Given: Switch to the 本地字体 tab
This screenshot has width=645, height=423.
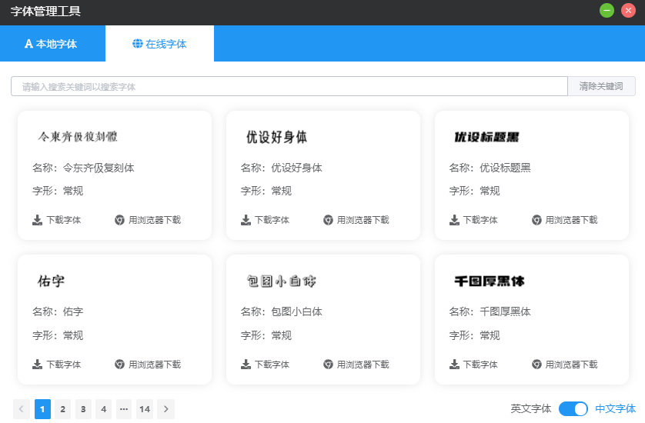Looking at the screenshot, I should [52, 44].
